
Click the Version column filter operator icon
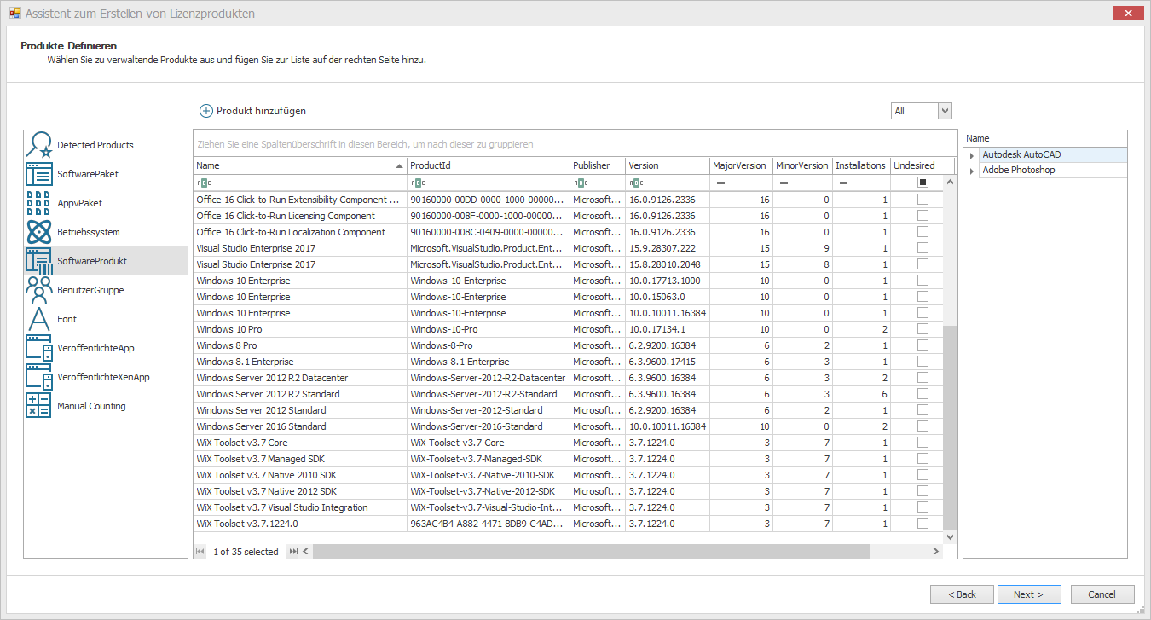635,183
